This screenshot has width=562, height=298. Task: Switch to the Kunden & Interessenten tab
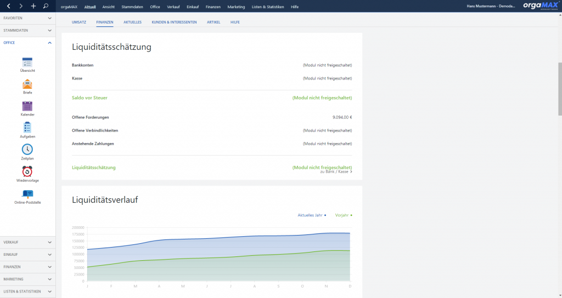174,22
